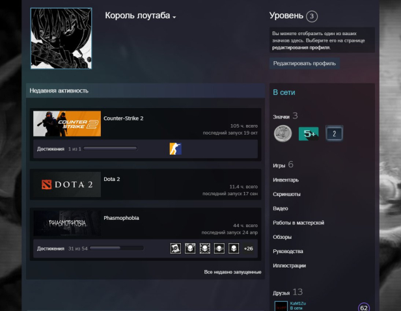Click the Level 3 circle badge
The image size is (401, 311).
tap(312, 16)
